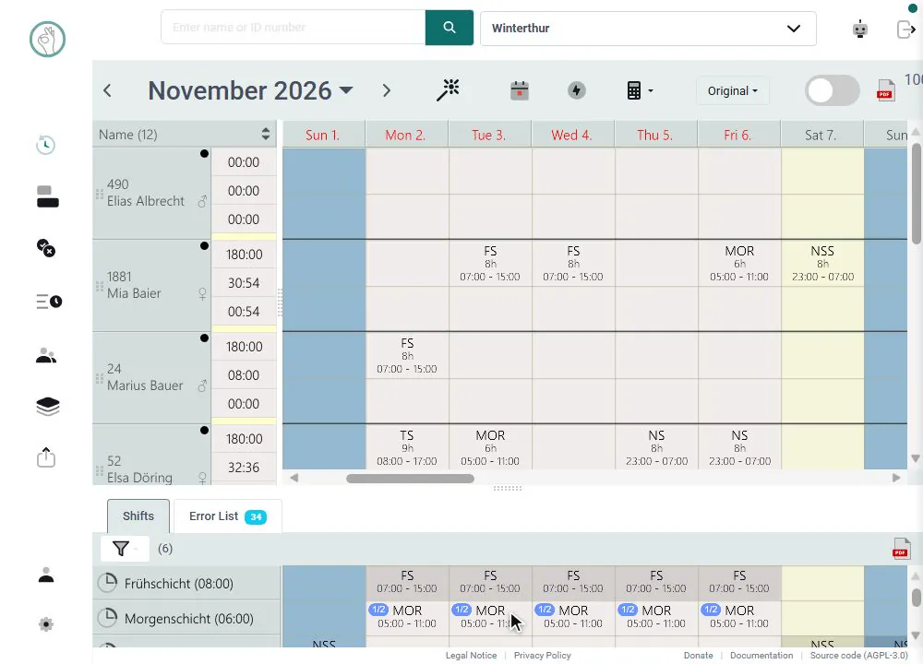The image size is (923, 664).
Task: Select Mia Baier's FS shift on Wed 4
Action: pos(573,264)
